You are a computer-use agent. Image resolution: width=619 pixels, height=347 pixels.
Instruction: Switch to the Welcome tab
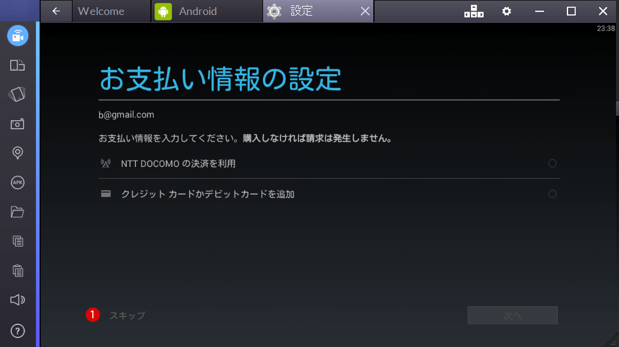[x=111, y=11]
